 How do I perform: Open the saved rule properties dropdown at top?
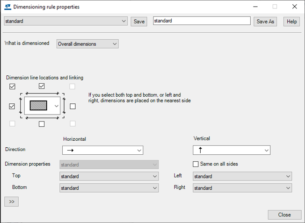point(65,21)
